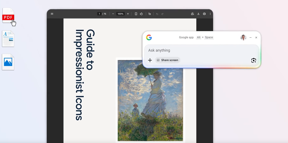Zoom in with the plus button
288x143 pixels.
point(128,14)
